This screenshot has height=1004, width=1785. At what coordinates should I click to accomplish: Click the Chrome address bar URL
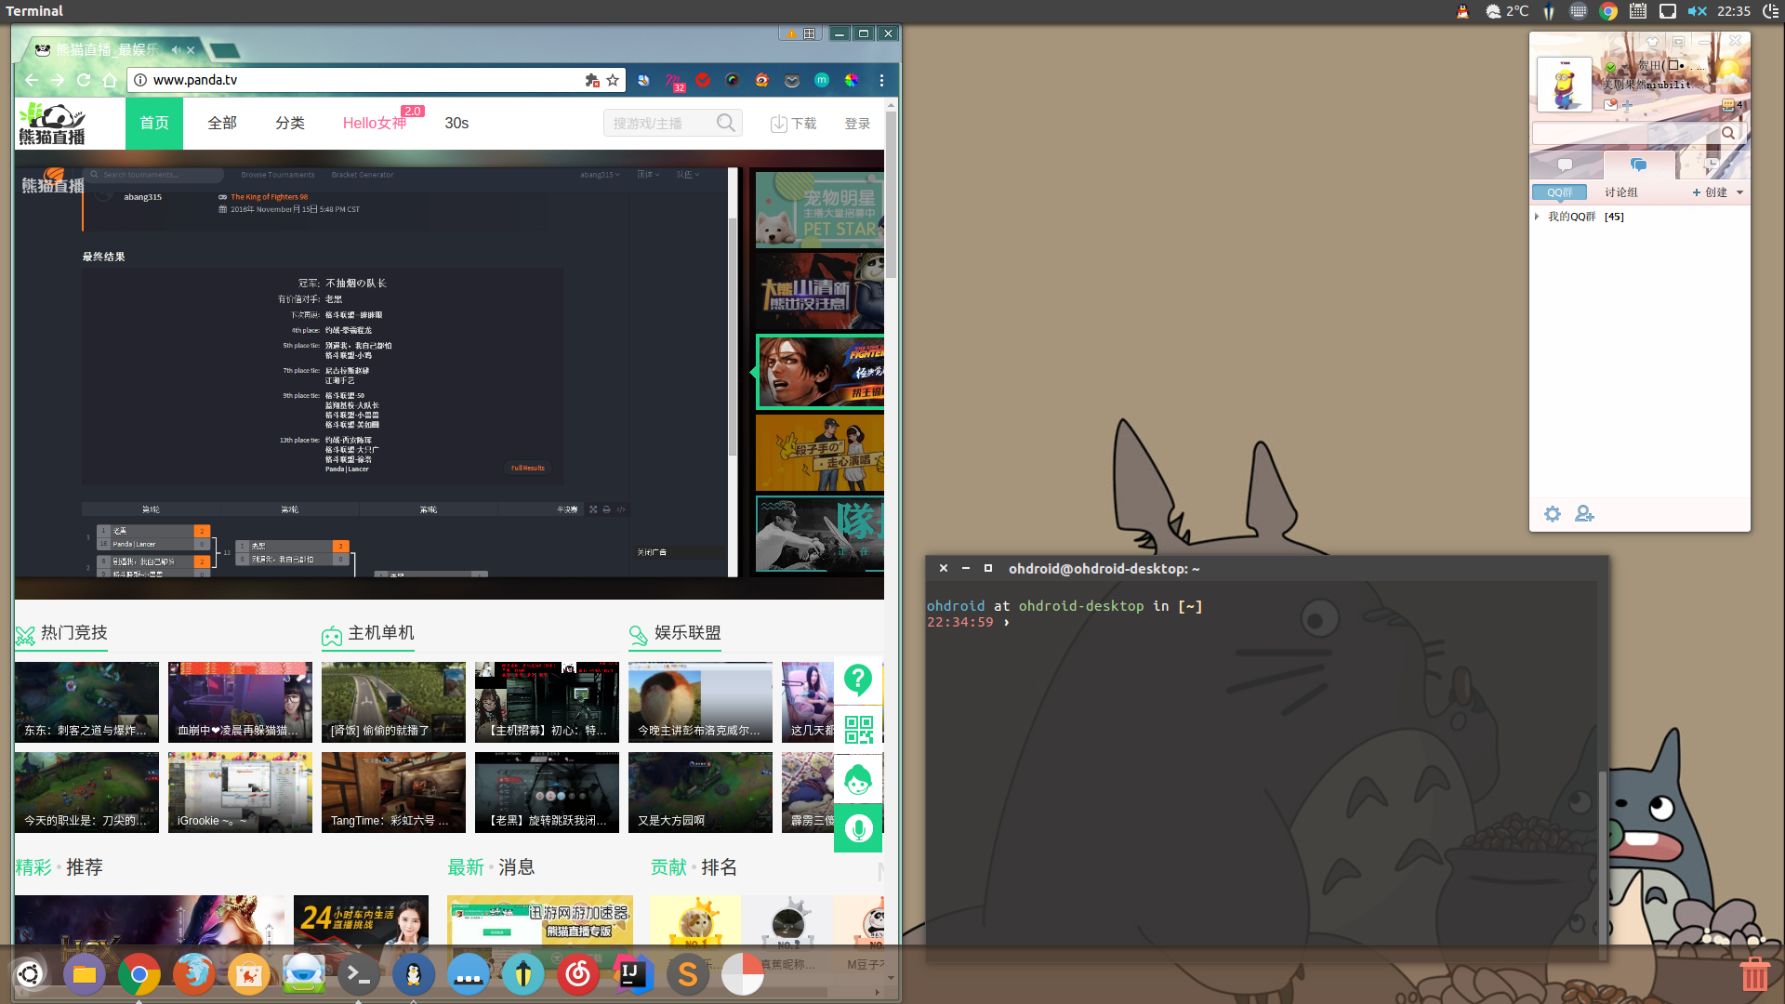195,80
